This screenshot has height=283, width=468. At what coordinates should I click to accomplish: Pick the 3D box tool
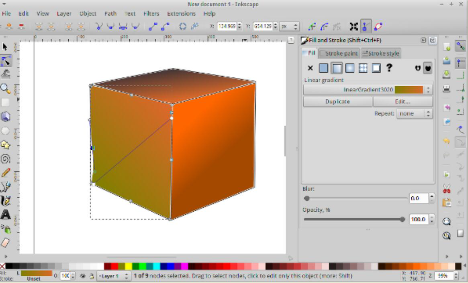click(5, 117)
